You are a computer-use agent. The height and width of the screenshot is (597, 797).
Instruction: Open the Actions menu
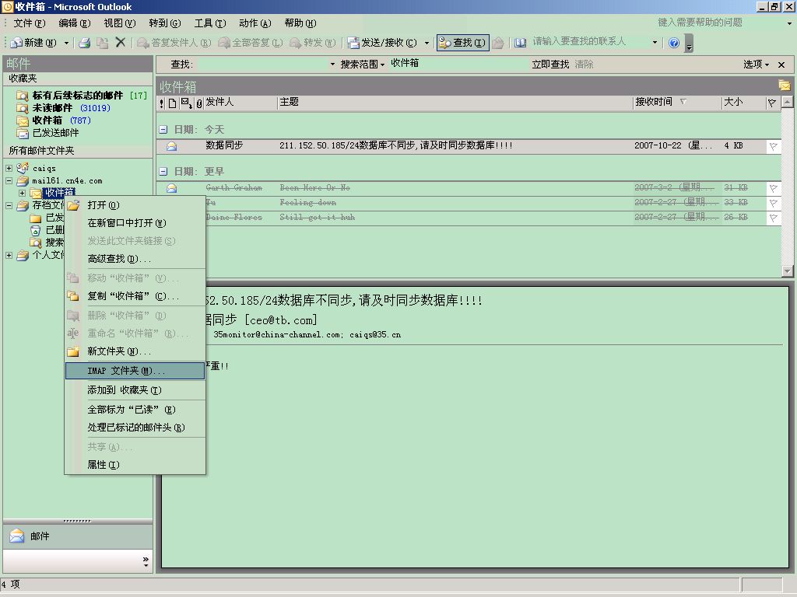255,23
